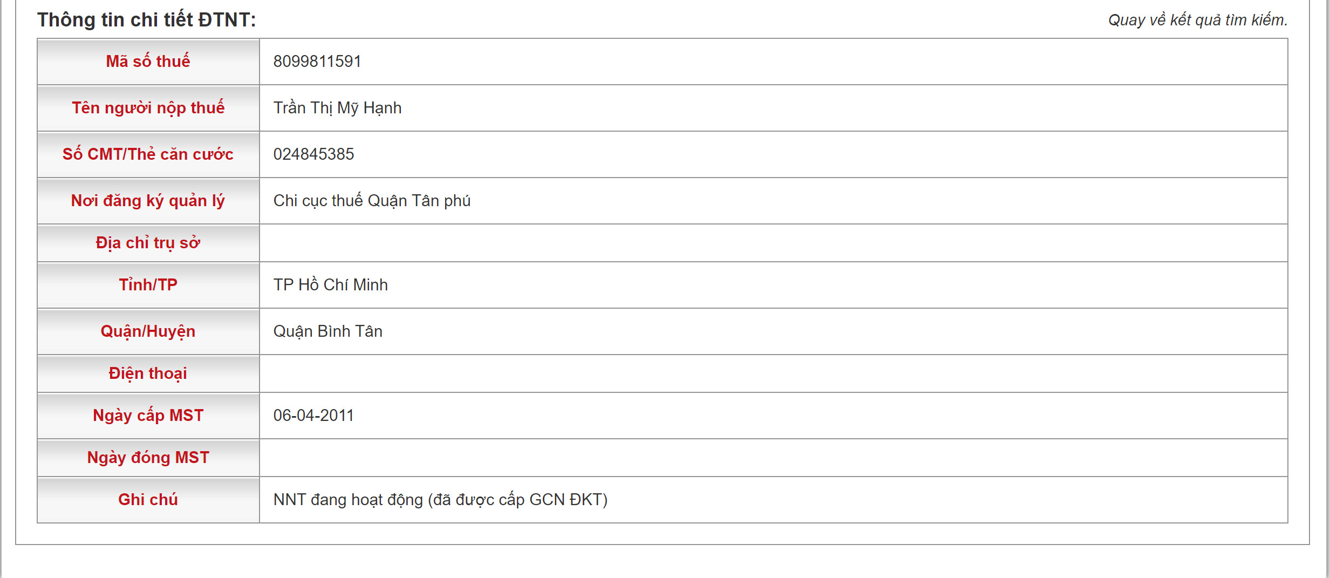
Task: Click the 'Quận/Huyện' row label
Action: 148,331
